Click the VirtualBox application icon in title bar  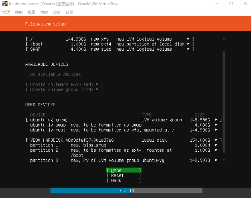tap(5, 4)
